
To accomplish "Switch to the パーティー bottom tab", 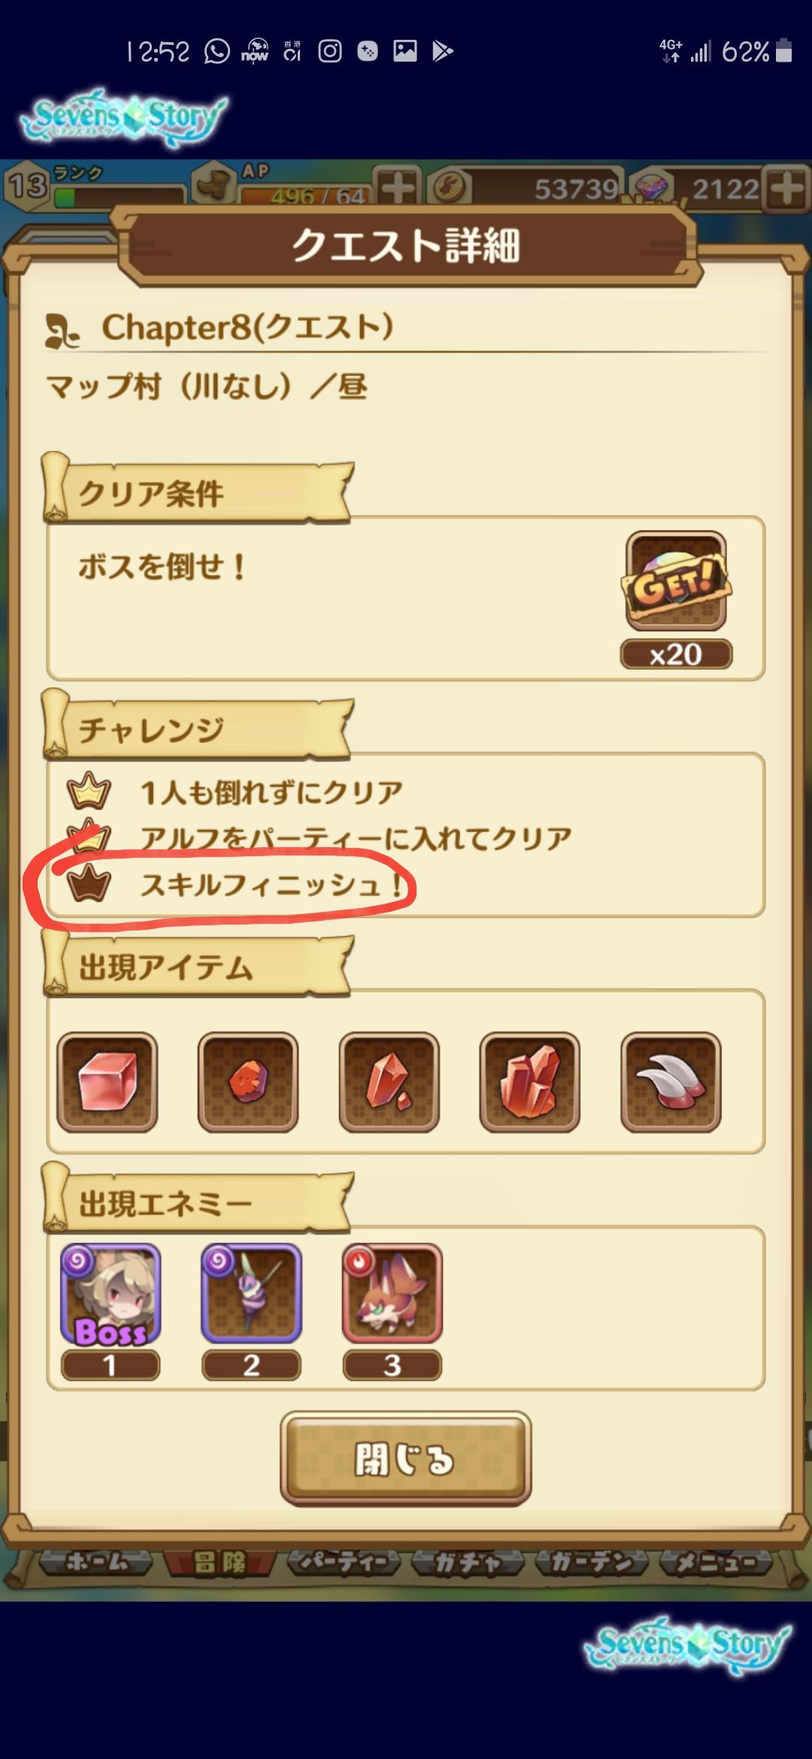I will click(x=343, y=1564).
